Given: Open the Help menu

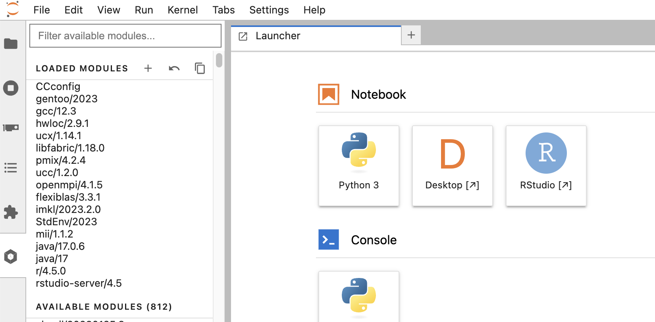Looking at the screenshot, I should point(314,10).
